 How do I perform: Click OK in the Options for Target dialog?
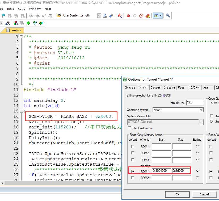pyautogui.click(x=177, y=194)
